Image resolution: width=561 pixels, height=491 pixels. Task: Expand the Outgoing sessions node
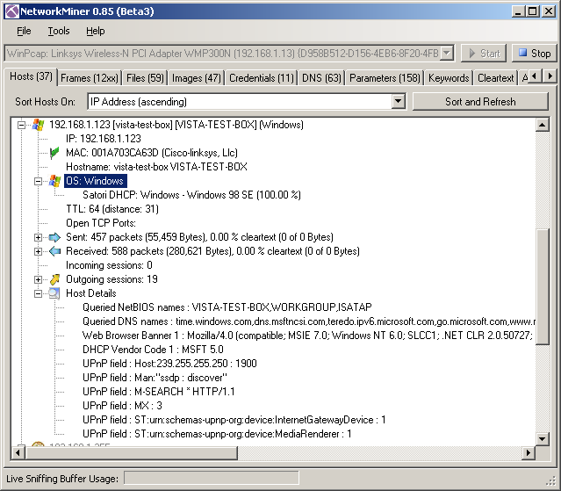38,279
